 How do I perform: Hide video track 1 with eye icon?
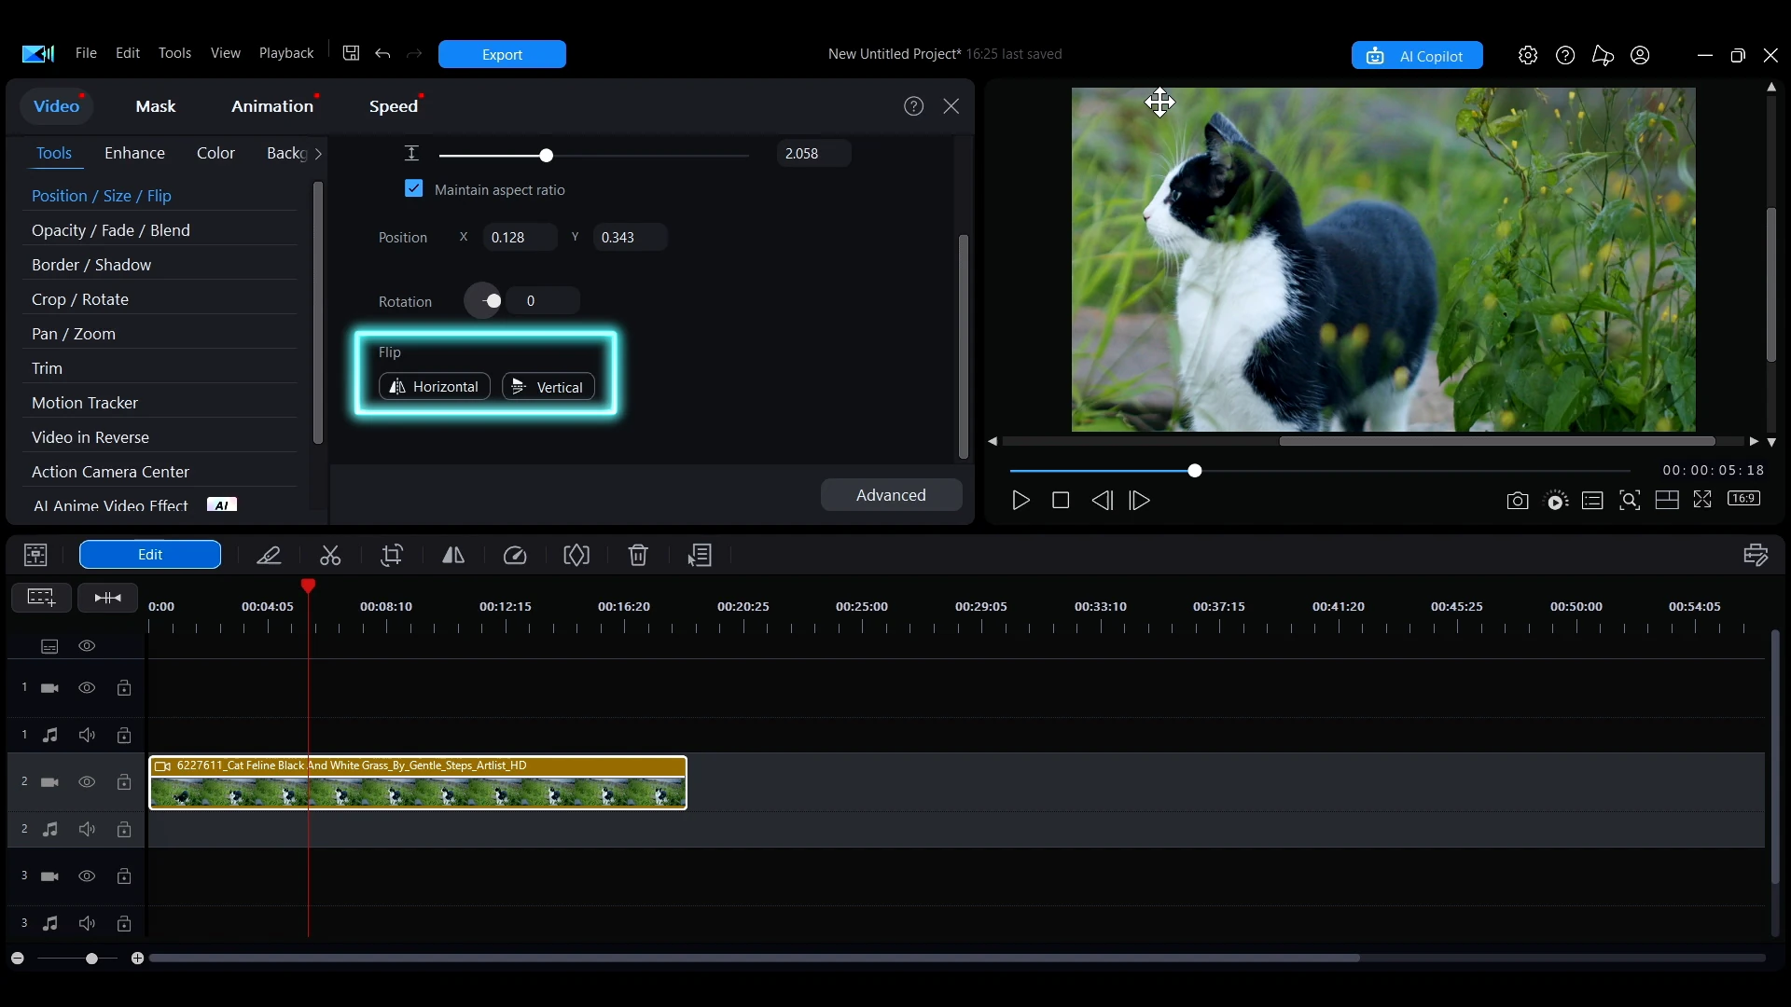[x=87, y=688]
